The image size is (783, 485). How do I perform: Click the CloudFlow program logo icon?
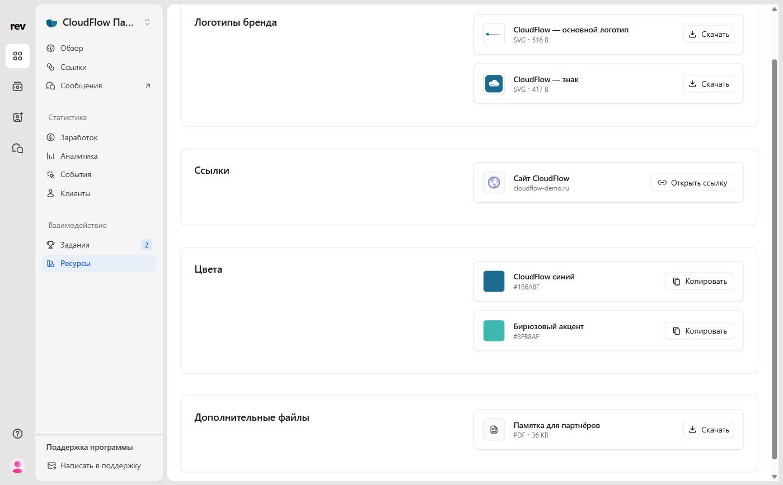tap(51, 22)
